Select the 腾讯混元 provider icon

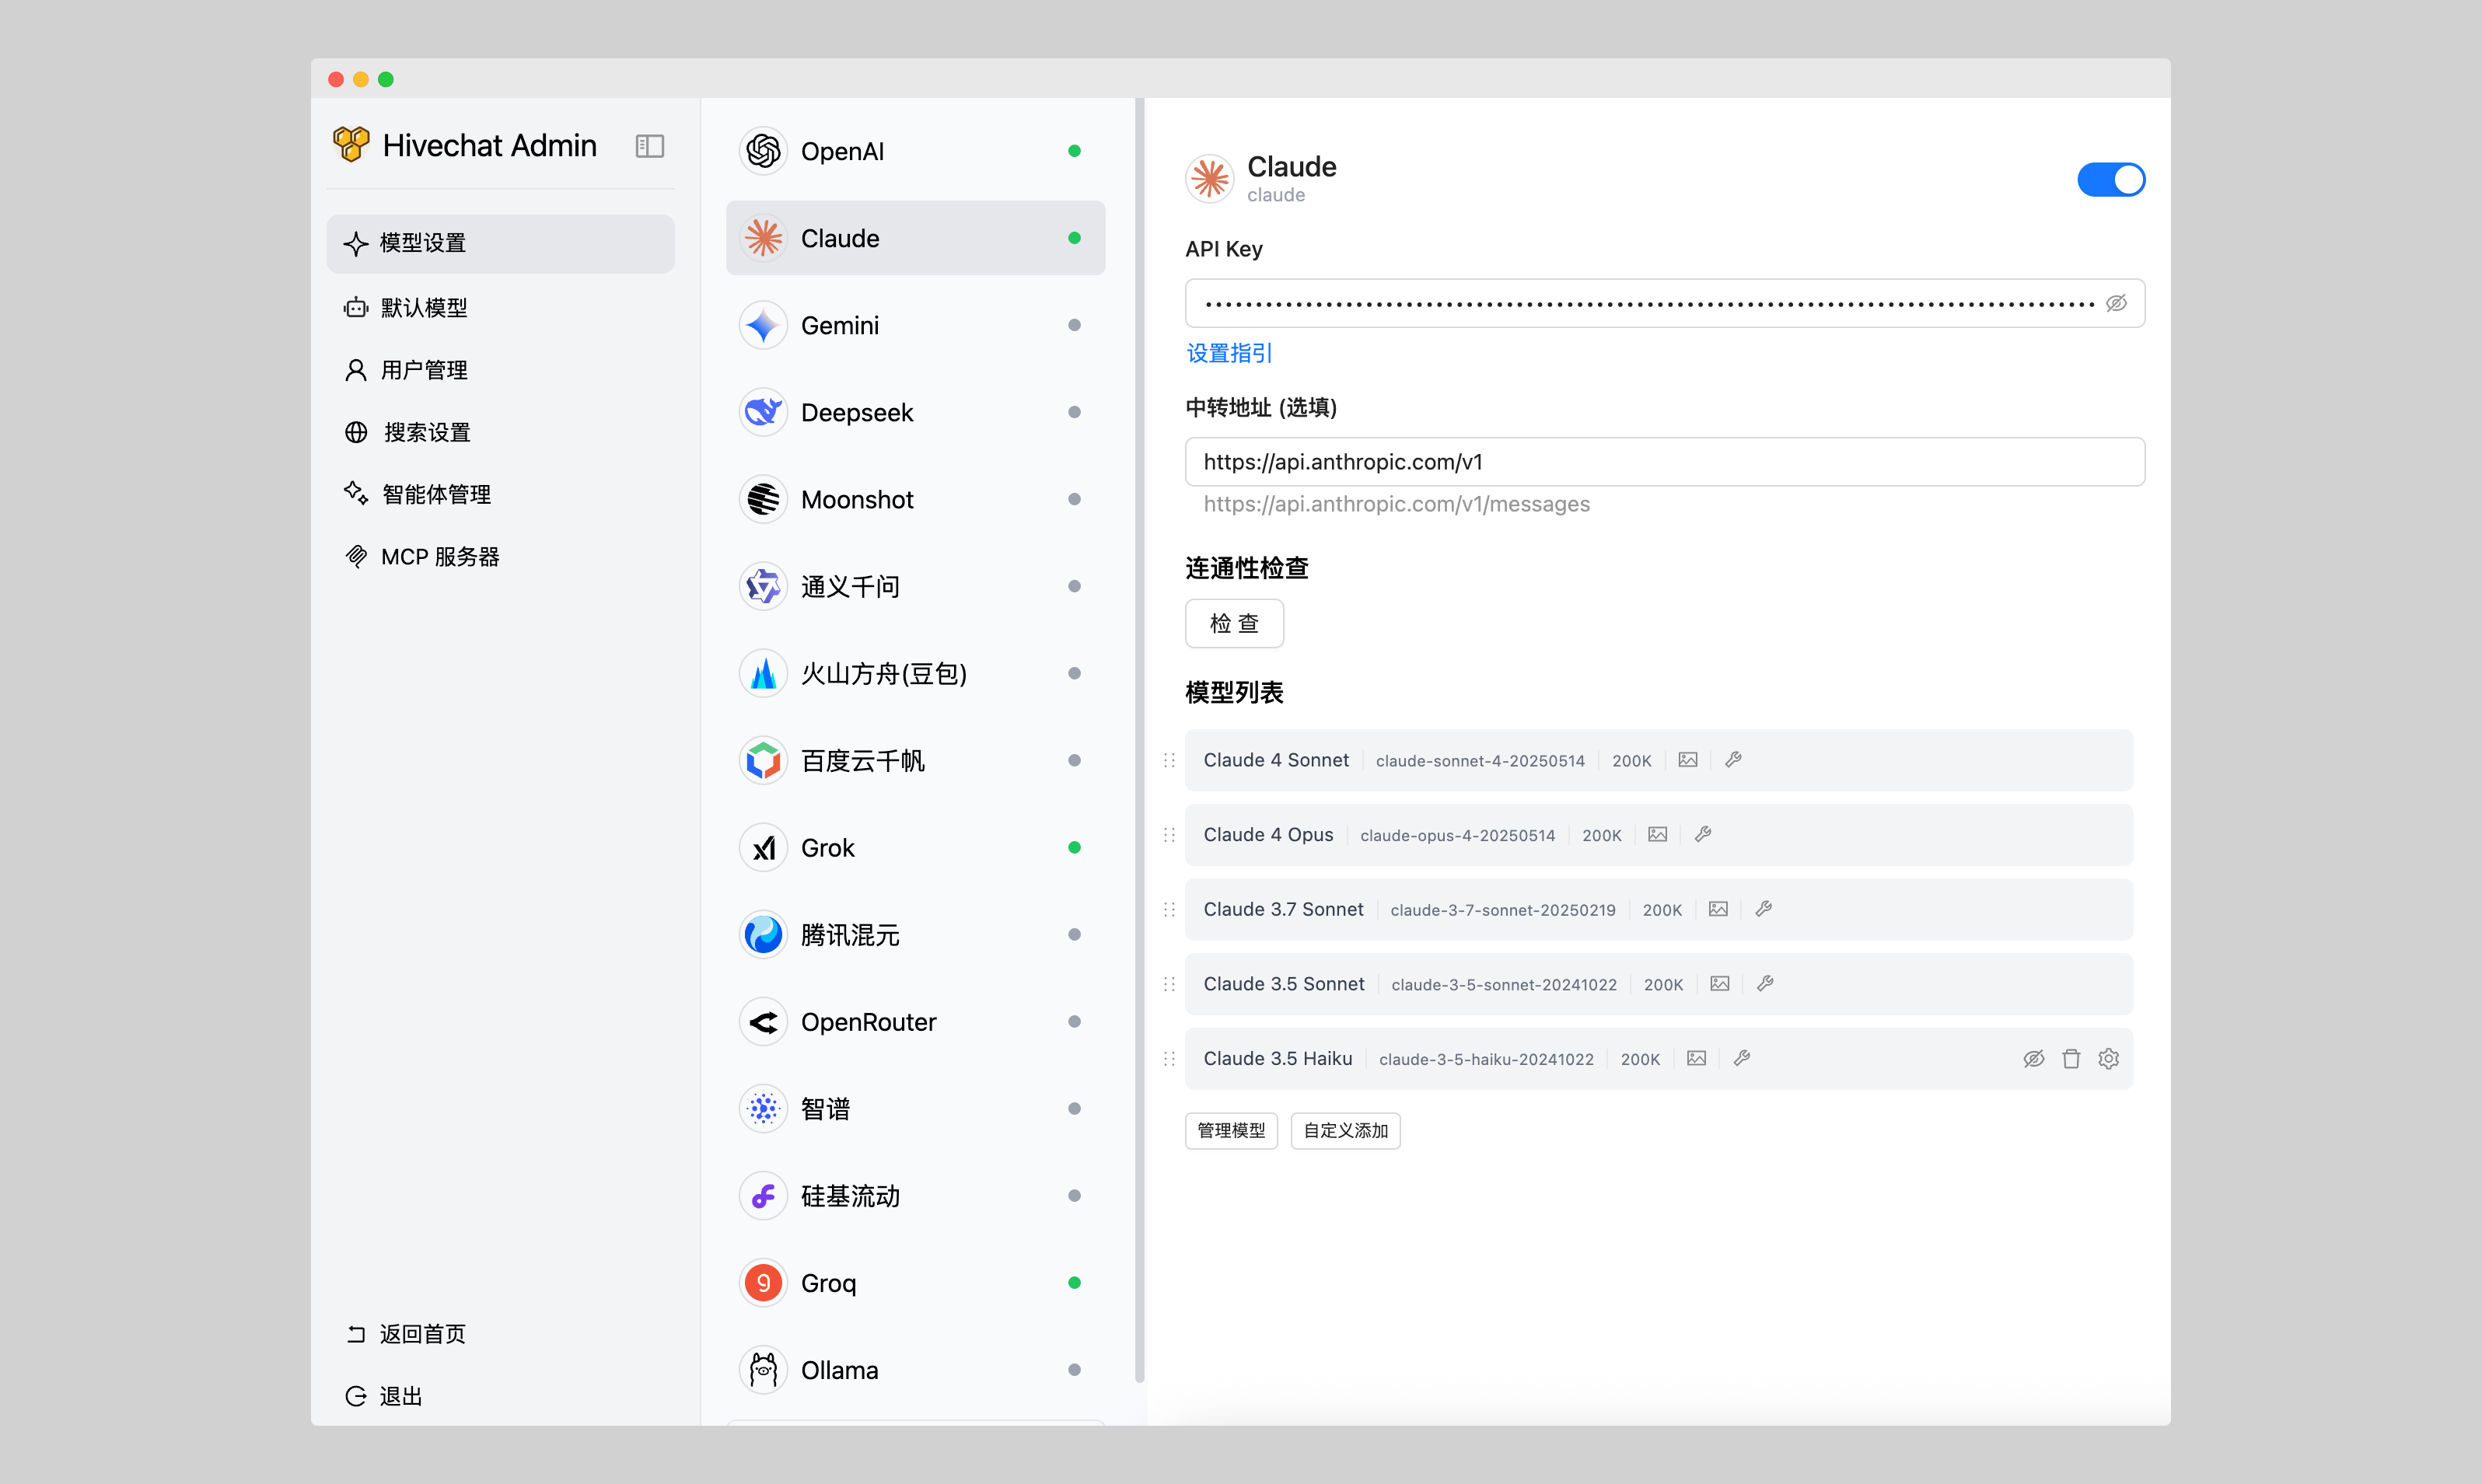click(764, 935)
